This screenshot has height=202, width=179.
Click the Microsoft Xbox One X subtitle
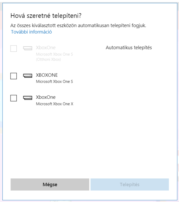(x=55, y=104)
